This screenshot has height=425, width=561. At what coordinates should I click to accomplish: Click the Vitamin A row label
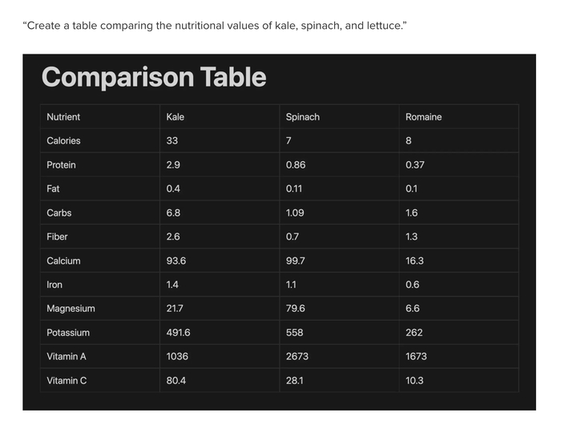click(x=67, y=357)
